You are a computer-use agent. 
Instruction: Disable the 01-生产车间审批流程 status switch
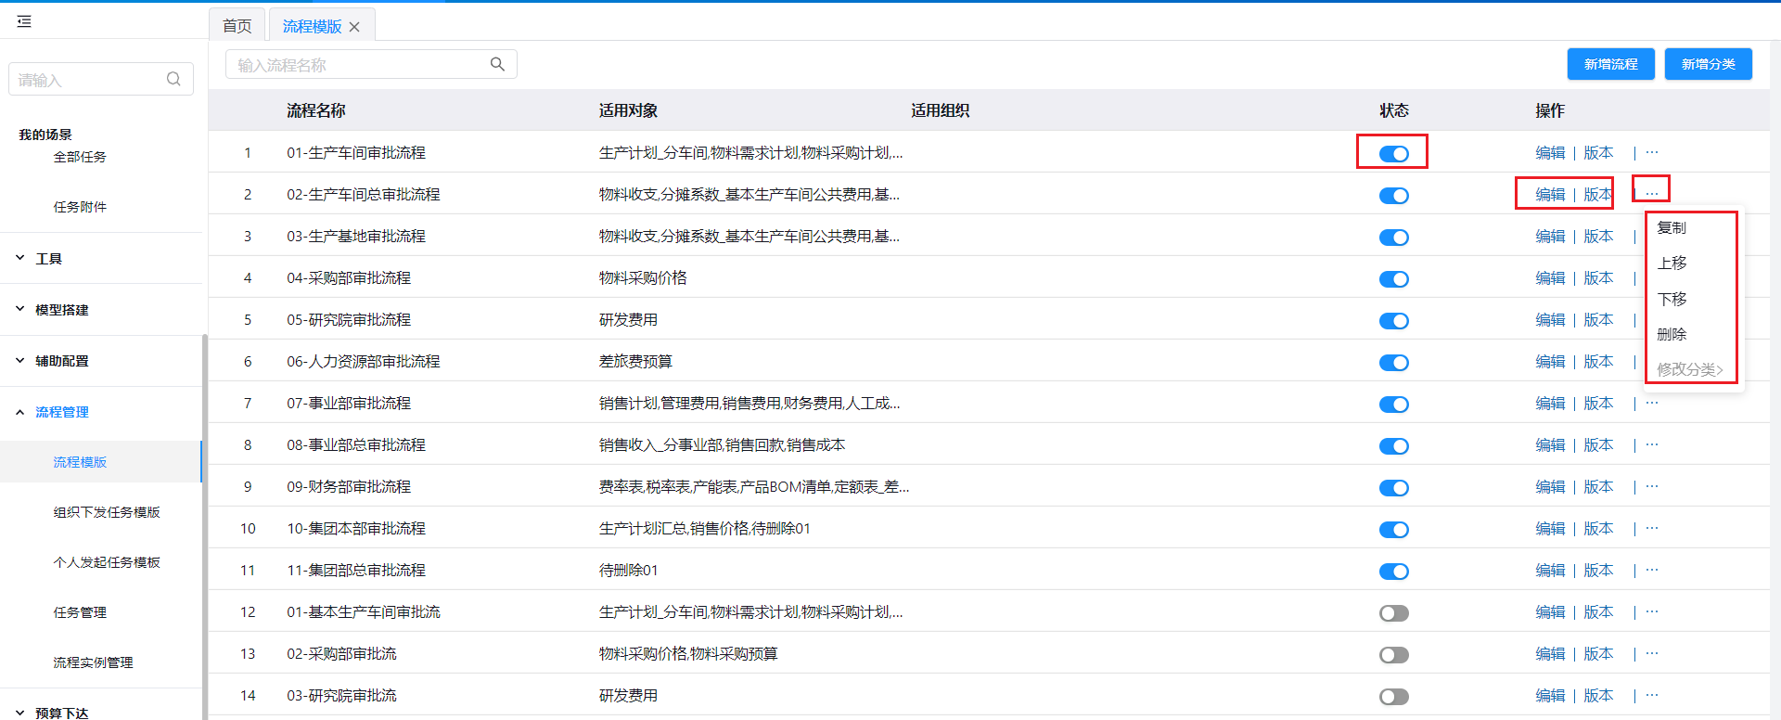tap(1393, 154)
